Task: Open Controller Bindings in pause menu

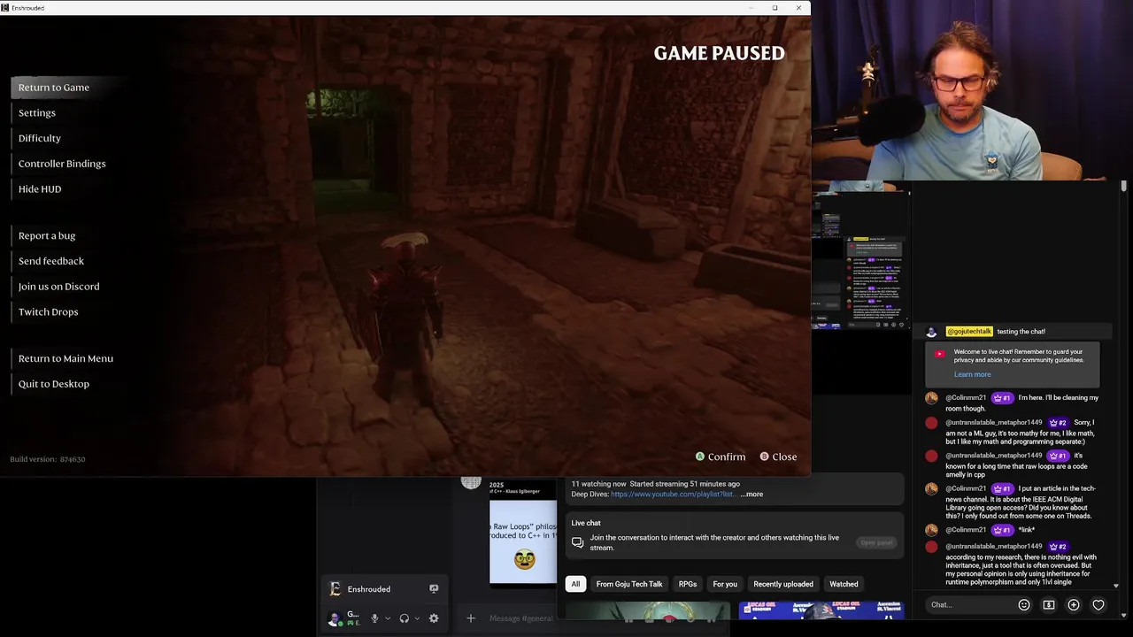Action: coord(62,164)
